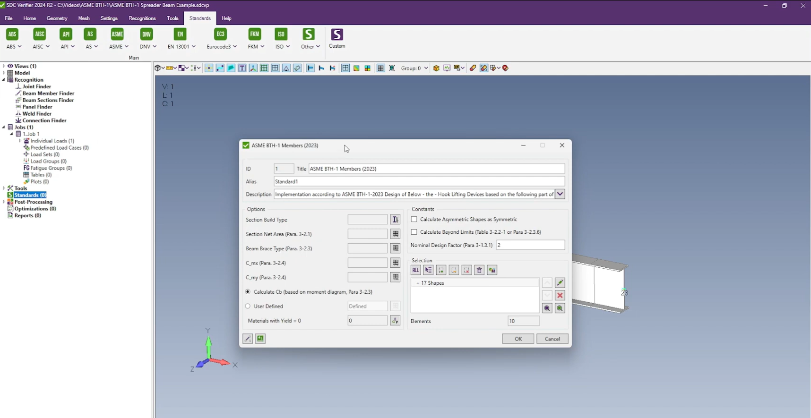Toggle green mesh grid display icon
The width and height of the screenshot is (811, 418).
264,68
